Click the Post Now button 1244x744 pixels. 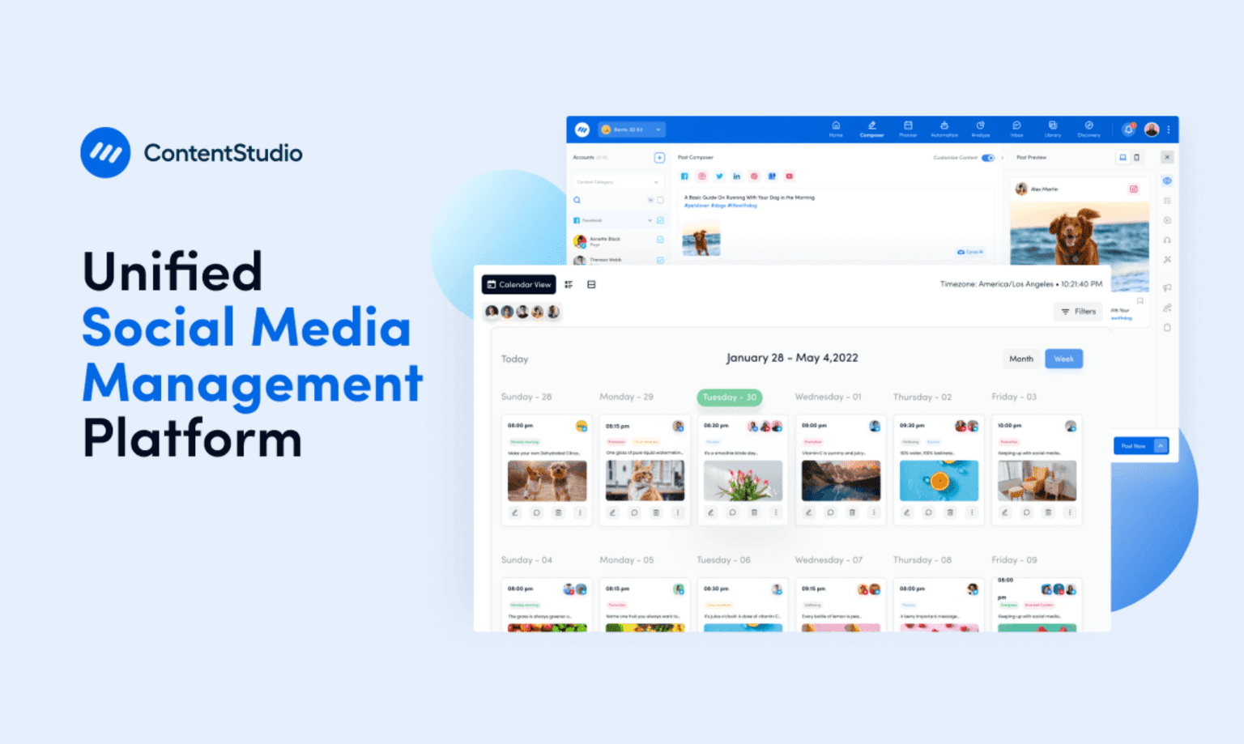tap(1133, 446)
